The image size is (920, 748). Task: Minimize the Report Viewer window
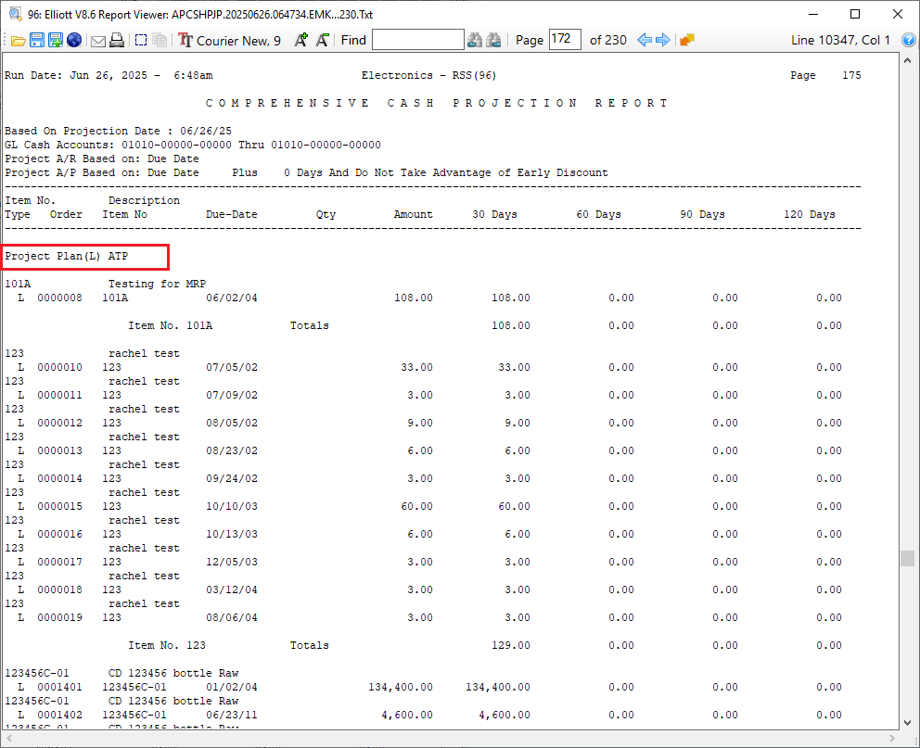click(813, 14)
